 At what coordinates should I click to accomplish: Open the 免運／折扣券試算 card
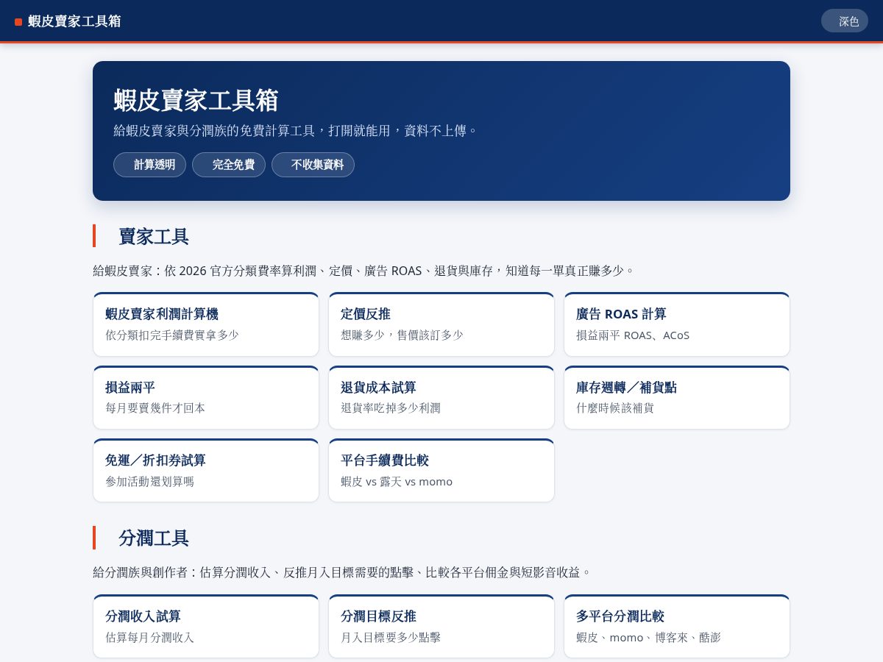[206, 471]
